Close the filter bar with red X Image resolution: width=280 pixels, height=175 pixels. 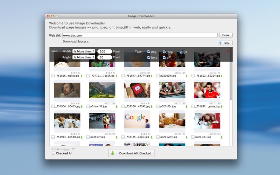(x=228, y=51)
